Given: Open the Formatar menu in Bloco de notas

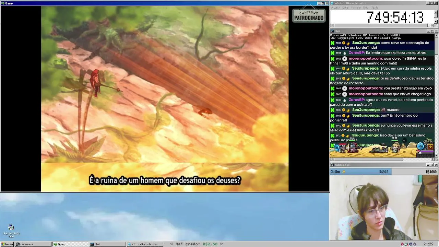Looking at the screenshot, I should click(356, 8).
